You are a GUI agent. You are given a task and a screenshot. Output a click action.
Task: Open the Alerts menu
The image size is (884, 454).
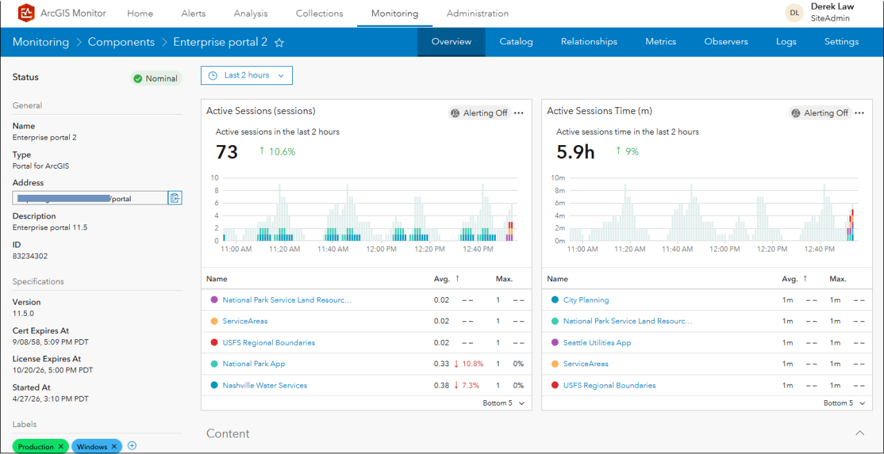click(193, 13)
